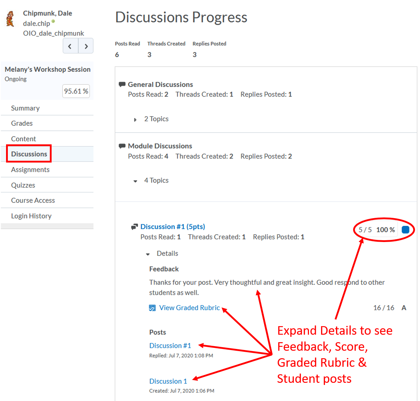Click dale.chip's green online status indicator
The image size is (420, 401).
(53, 21)
